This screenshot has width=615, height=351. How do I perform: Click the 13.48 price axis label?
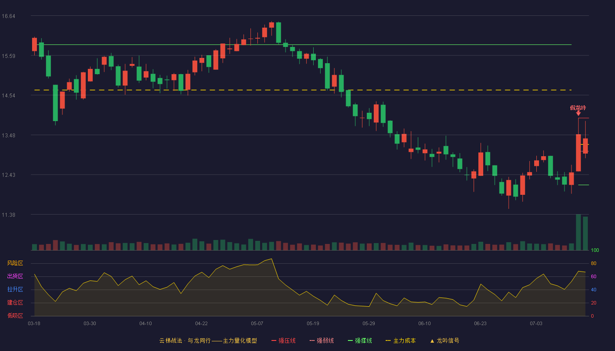point(9,135)
